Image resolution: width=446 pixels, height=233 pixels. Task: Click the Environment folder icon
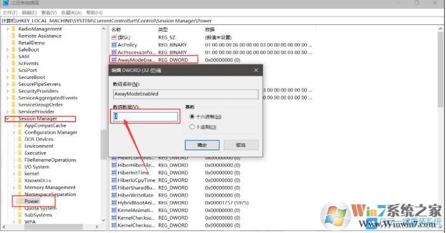(20, 146)
